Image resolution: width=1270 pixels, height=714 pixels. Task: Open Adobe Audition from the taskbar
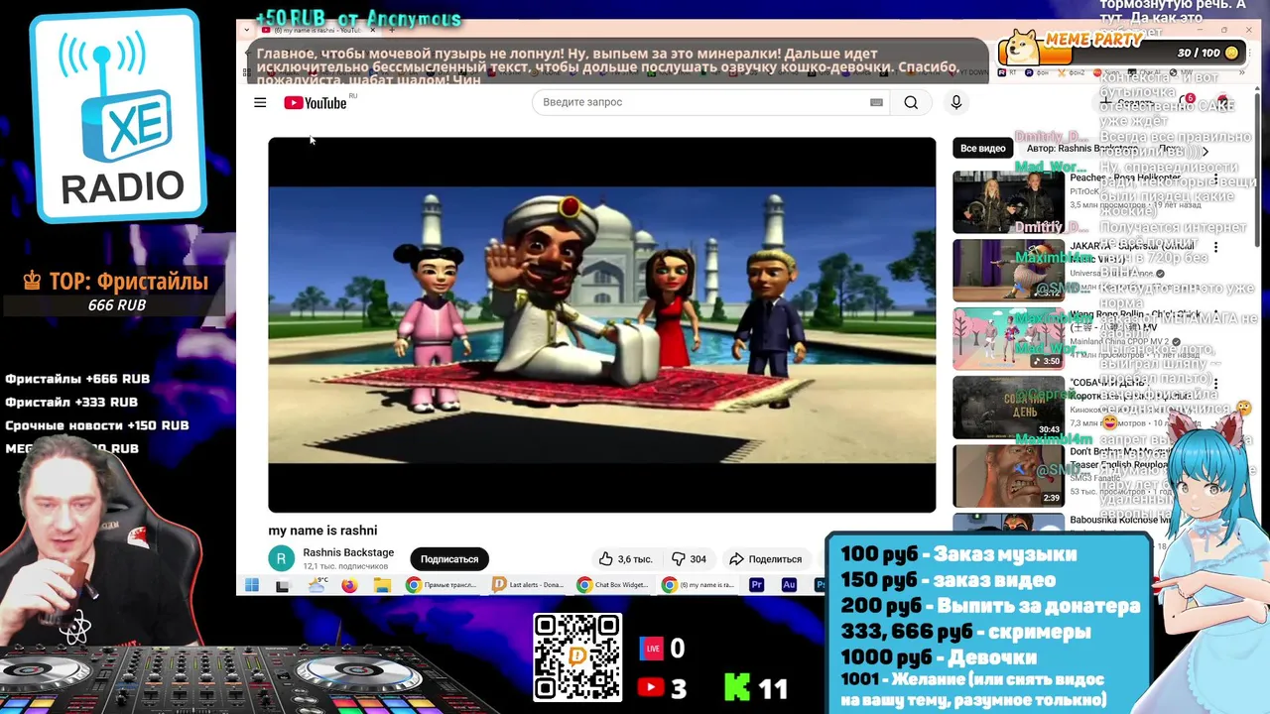tap(789, 585)
